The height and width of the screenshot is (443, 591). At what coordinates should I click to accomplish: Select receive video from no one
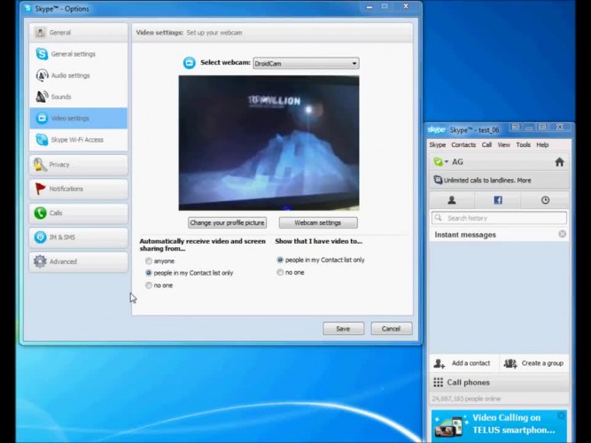click(x=149, y=285)
